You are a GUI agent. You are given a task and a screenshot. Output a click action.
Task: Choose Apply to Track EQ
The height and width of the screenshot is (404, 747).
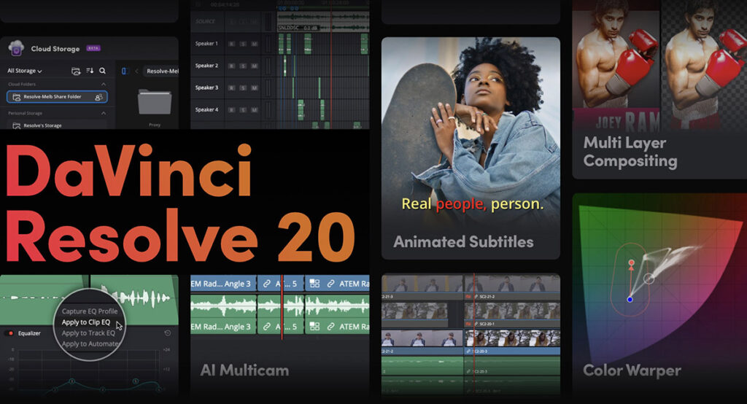88,333
